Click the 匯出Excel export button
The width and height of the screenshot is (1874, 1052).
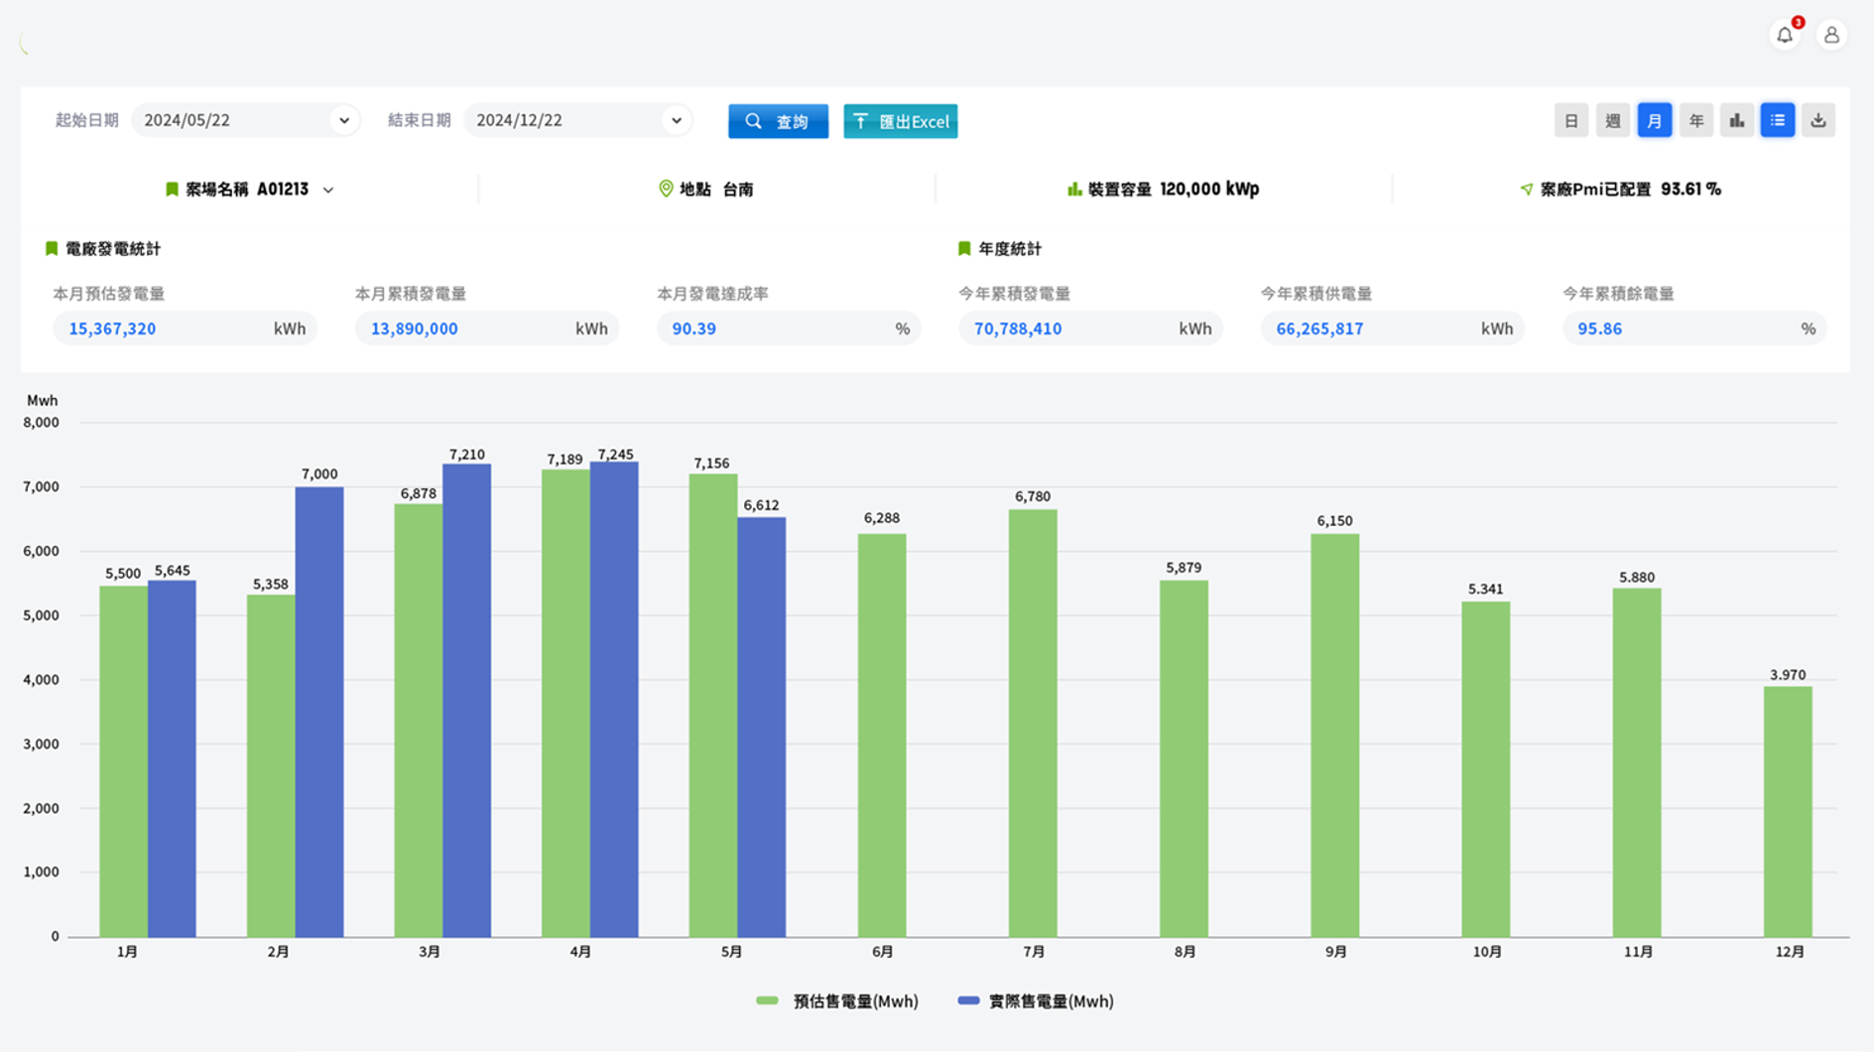click(x=900, y=121)
